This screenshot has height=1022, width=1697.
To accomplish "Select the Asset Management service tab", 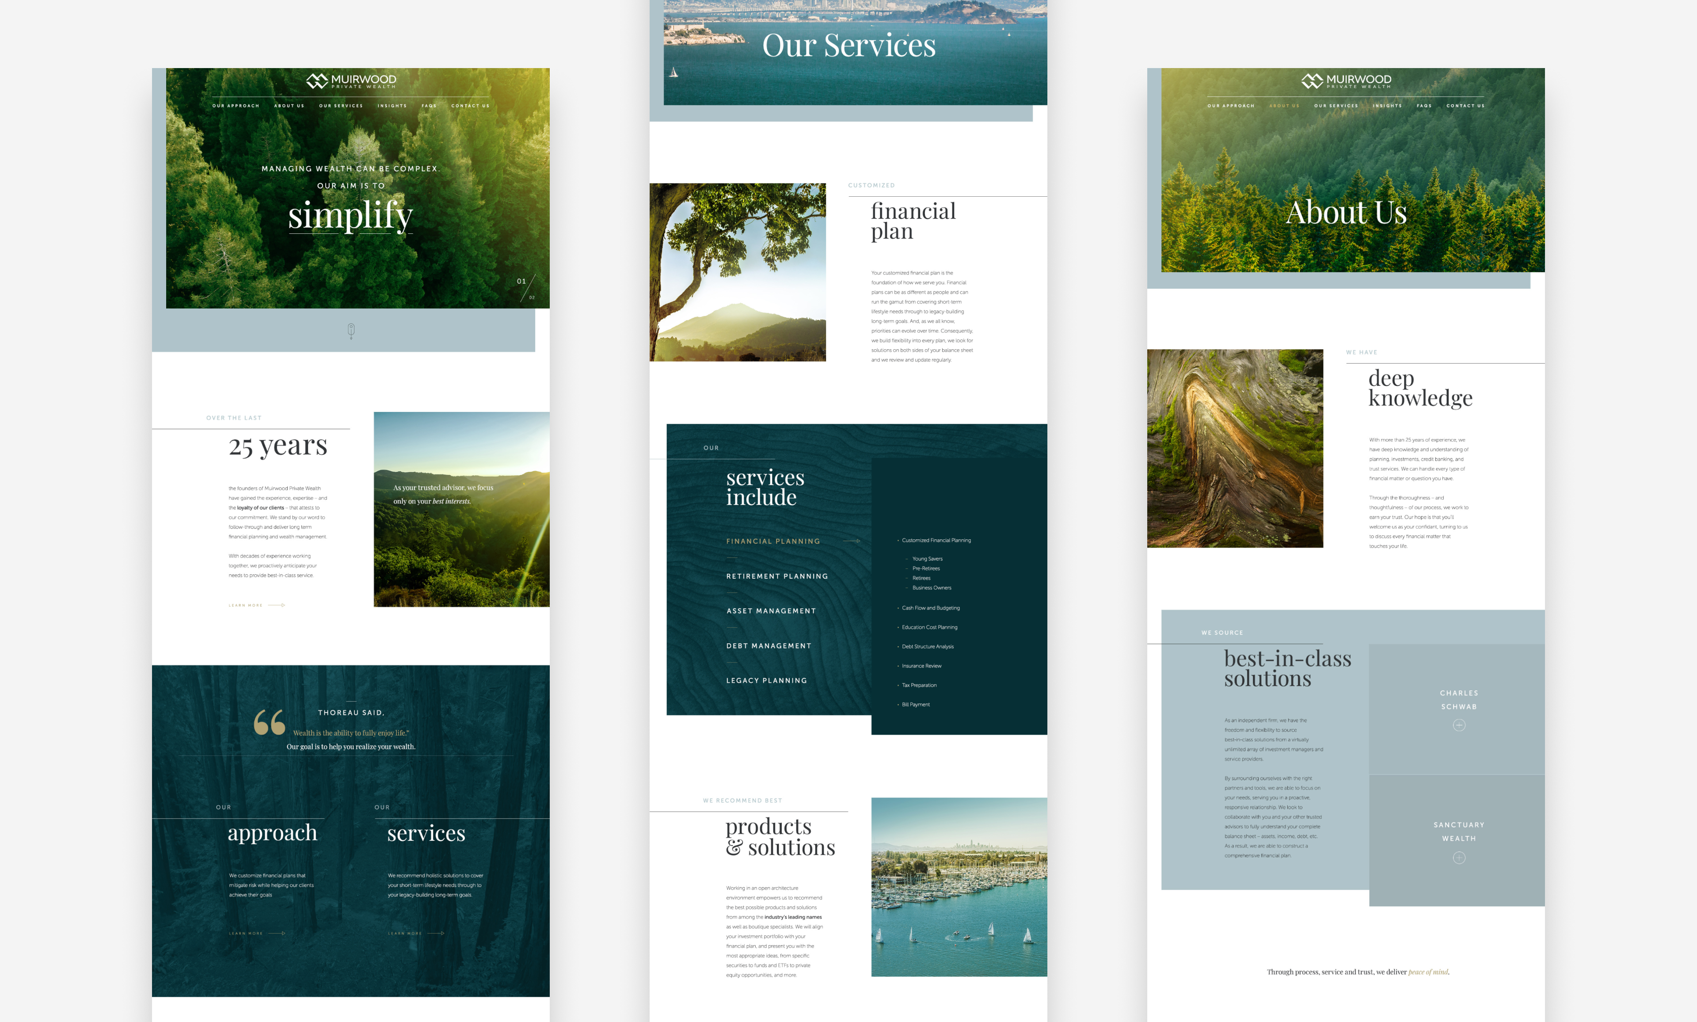I will [770, 611].
